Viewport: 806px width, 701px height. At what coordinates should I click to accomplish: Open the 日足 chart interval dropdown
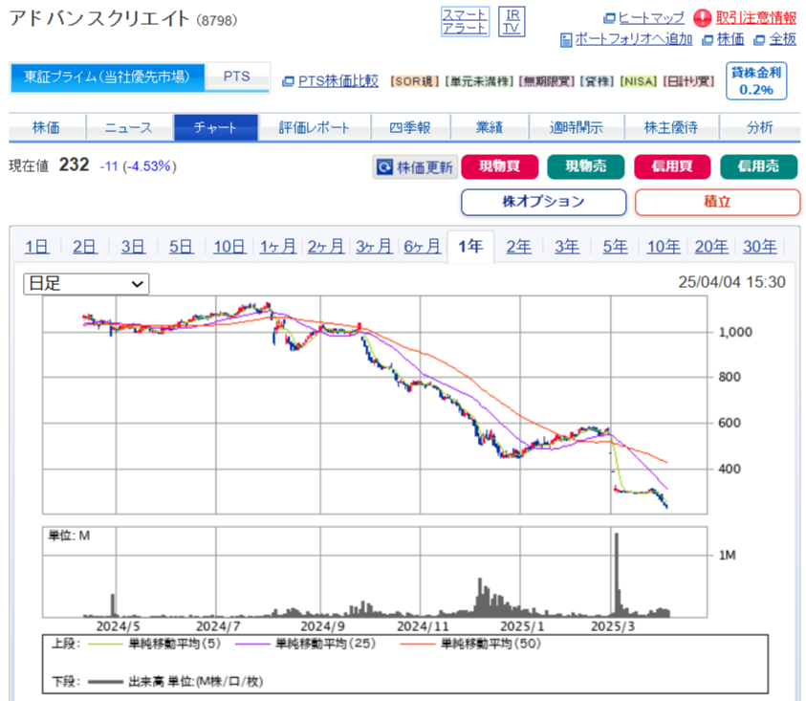(86, 283)
